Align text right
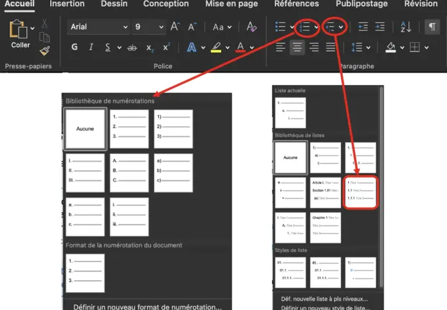 click(314, 47)
